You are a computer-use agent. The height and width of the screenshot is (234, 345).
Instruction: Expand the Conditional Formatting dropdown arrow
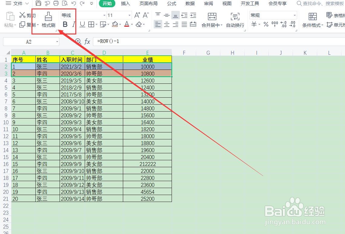pos(322,25)
